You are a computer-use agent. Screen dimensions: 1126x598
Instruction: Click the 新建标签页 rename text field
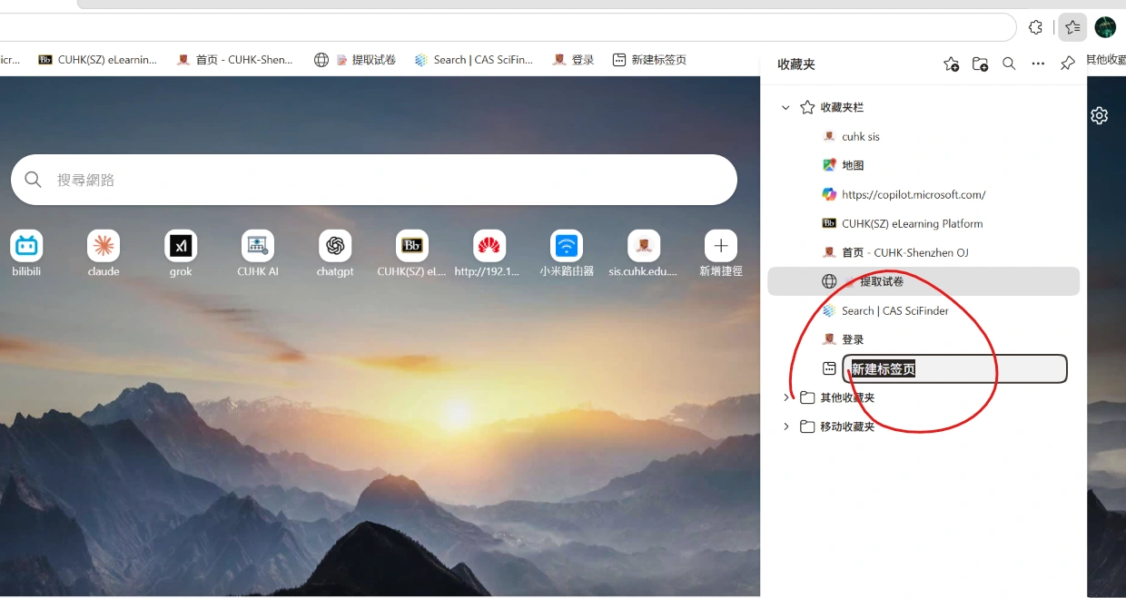tap(955, 368)
